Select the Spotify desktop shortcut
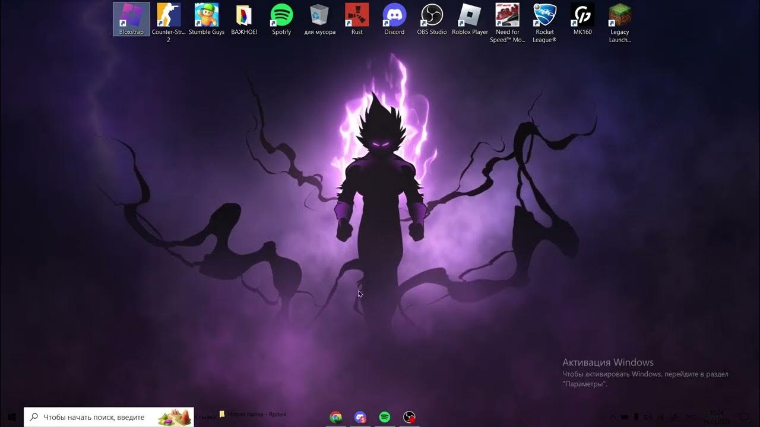This screenshot has height=427, width=760. (x=281, y=19)
